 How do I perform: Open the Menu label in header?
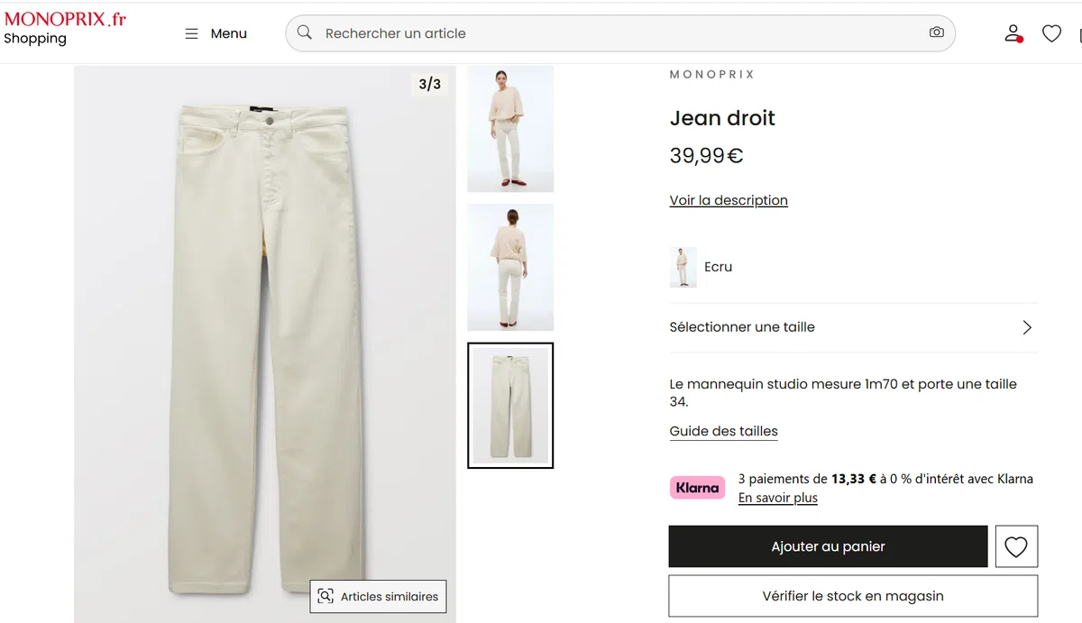pos(228,33)
